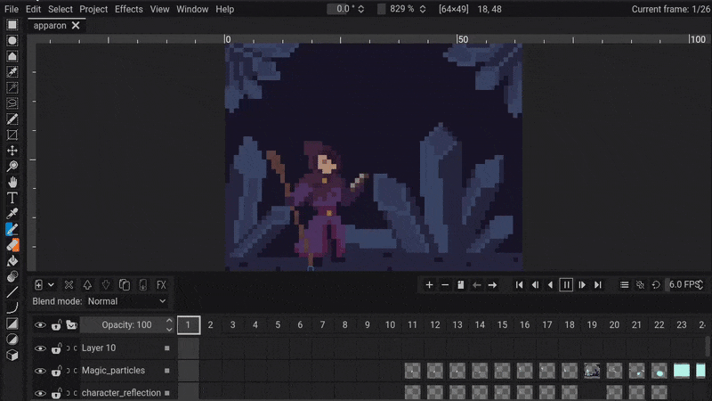Choose the Zoom magnifier tool
The width and height of the screenshot is (712, 401).
(12, 167)
